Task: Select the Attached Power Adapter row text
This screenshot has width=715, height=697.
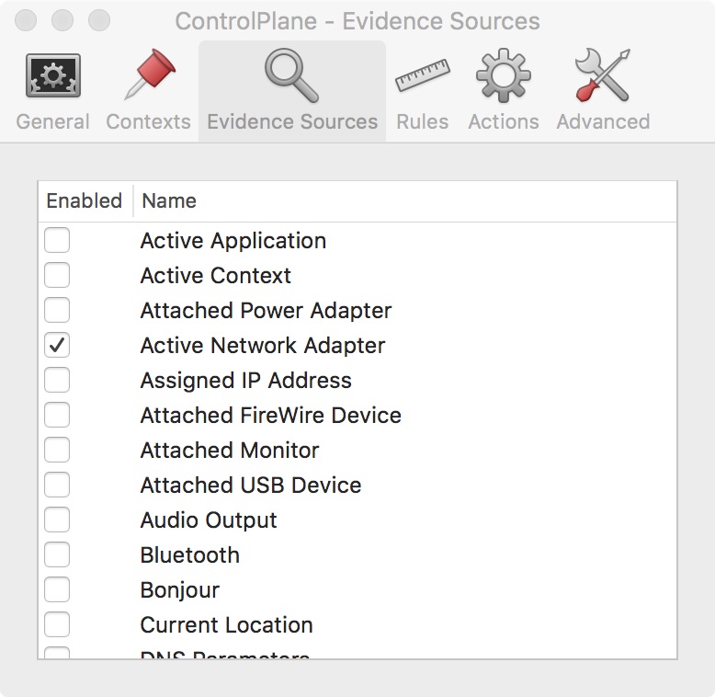Action: [266, 311]
